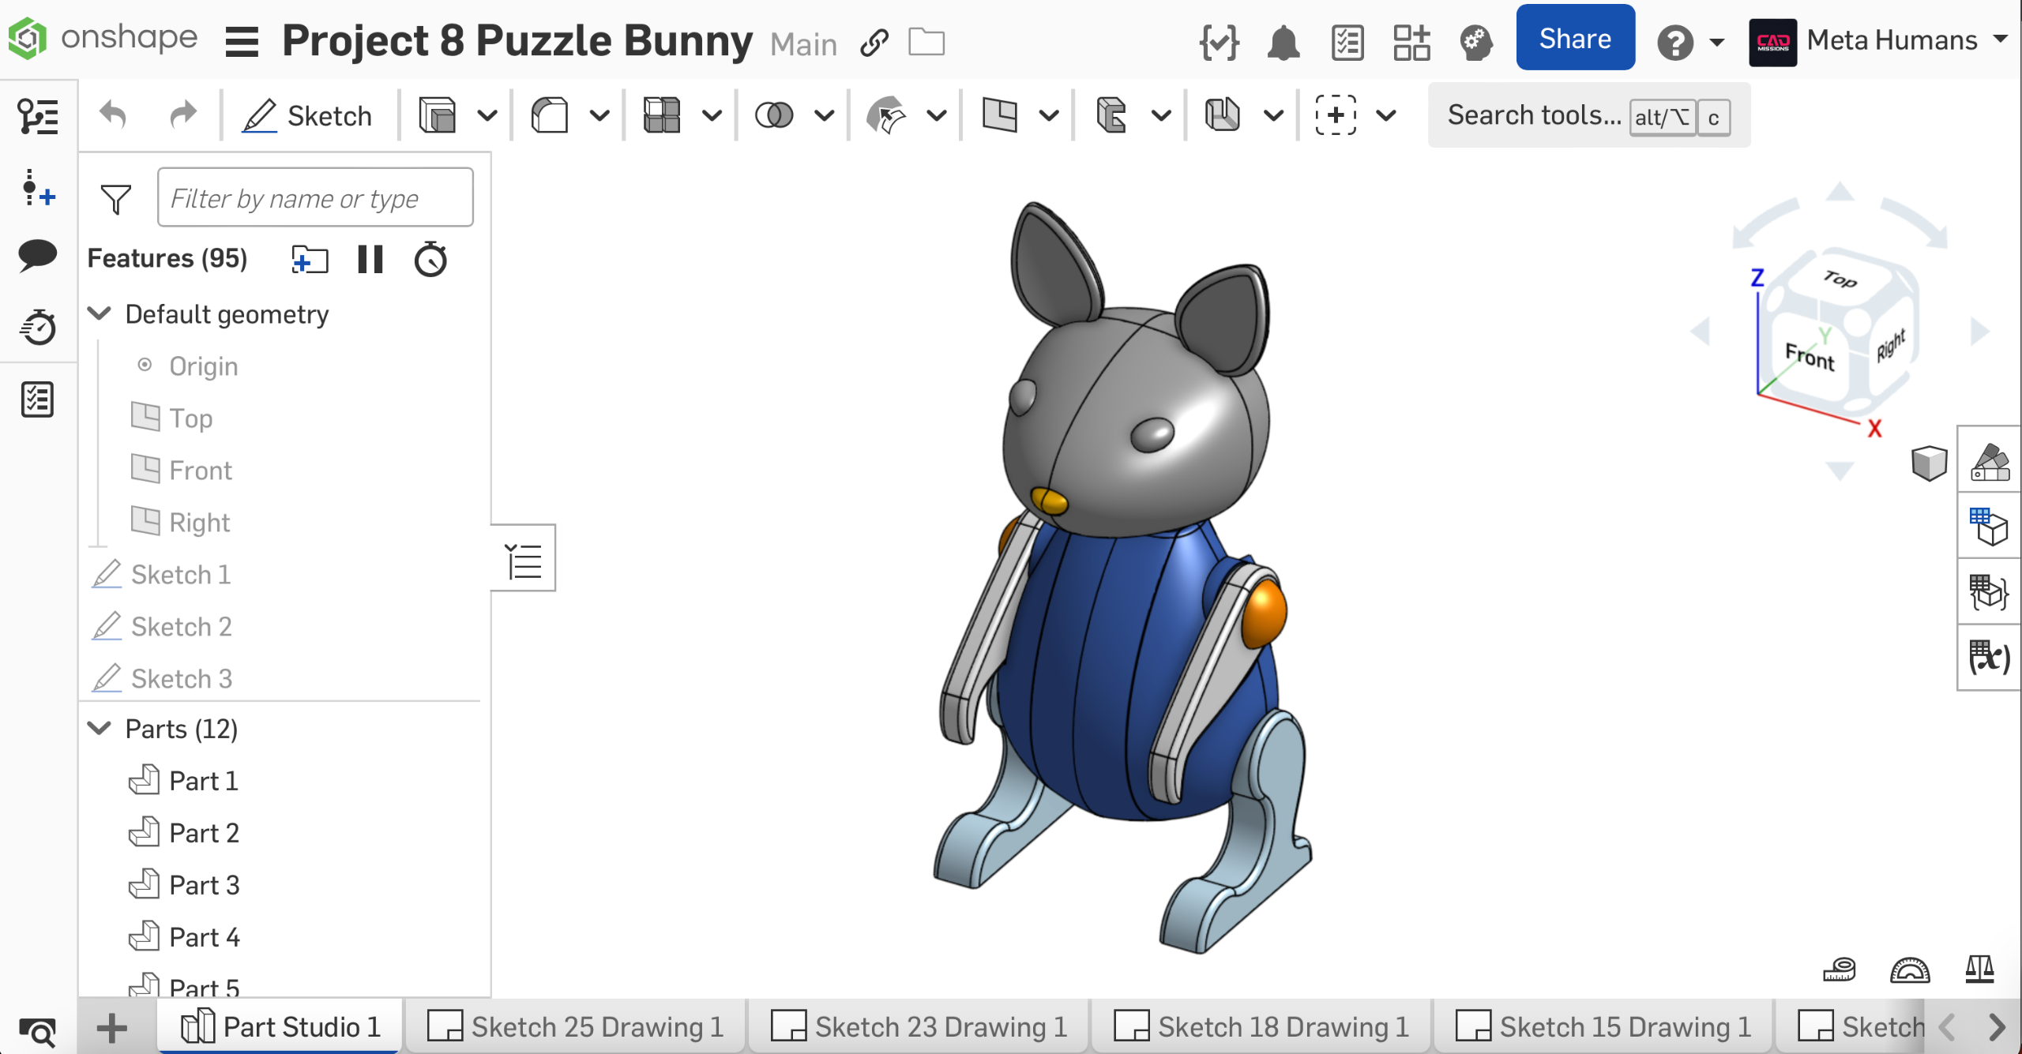Toggle the feature list collapse handle

(524, 559)
